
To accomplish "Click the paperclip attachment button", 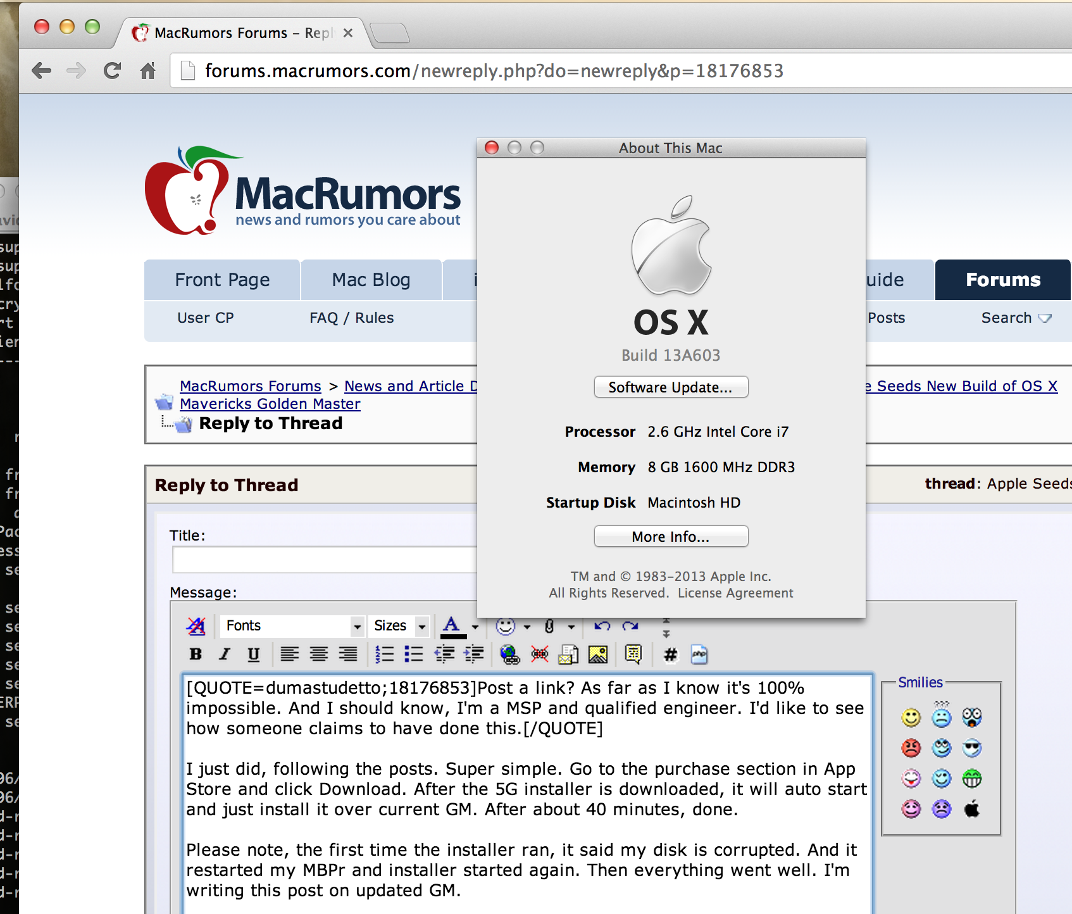I will pyautogui.click(x=549, y=626).
